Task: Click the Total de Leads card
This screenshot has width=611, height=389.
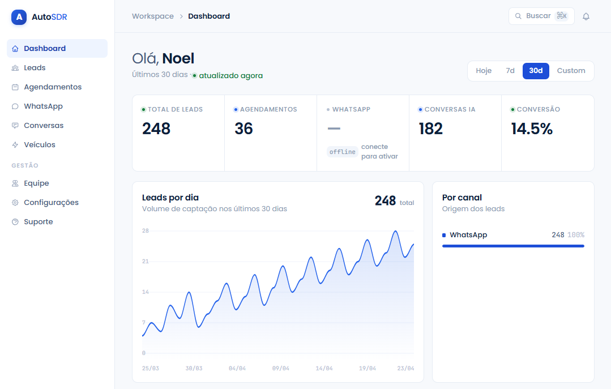Action: [178, 133]
